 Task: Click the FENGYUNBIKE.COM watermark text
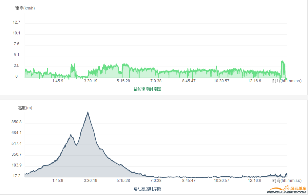coord(287,193)
